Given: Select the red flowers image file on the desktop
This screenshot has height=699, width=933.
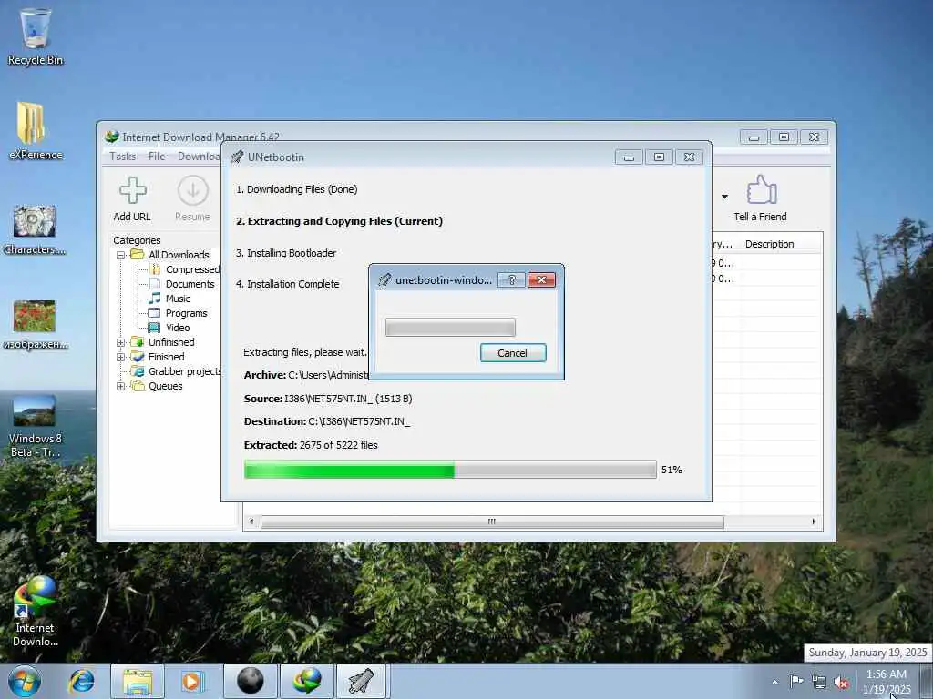Looking at the screenshot, I should 35,324.
